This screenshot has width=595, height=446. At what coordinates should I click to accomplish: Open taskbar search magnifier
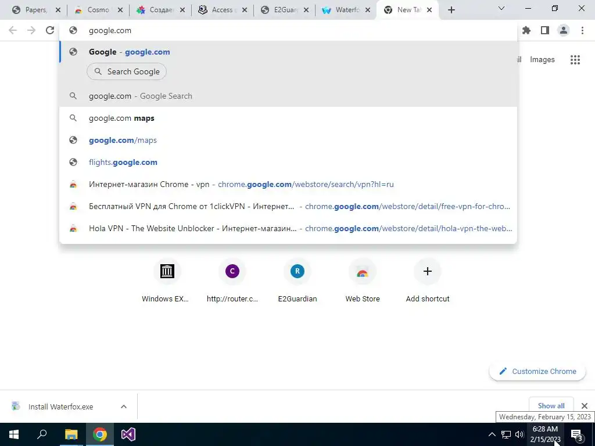click(42, 434)
